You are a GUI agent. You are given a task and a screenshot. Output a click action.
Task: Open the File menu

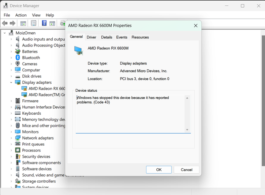tap(7, 15)
